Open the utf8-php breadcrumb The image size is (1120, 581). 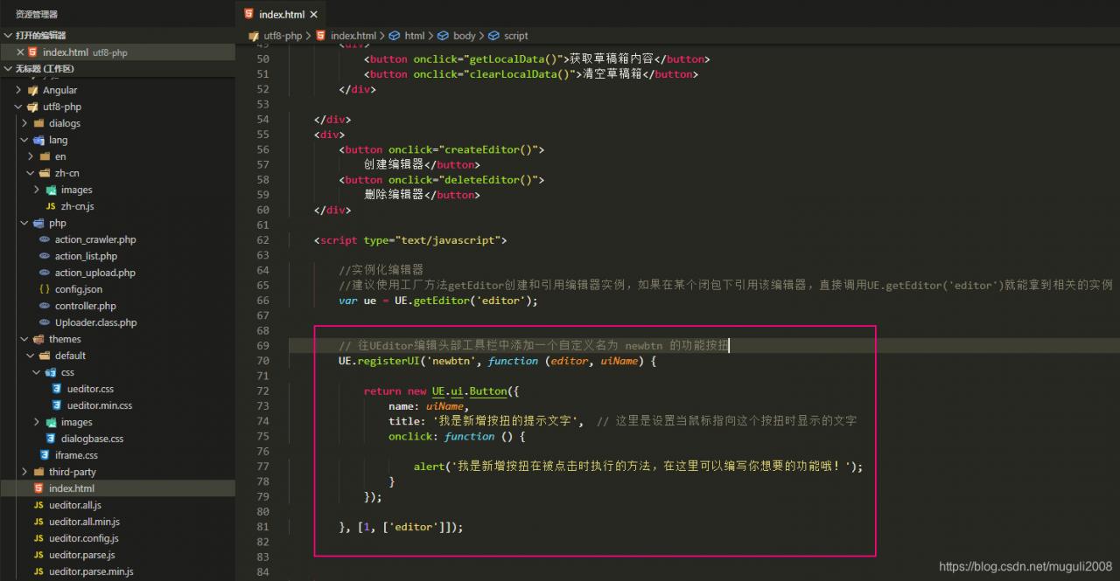pyautogui.click(x=283, y=36)
